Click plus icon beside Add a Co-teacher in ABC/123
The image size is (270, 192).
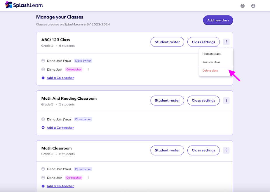pyautogui.click(x=43, y=78)
